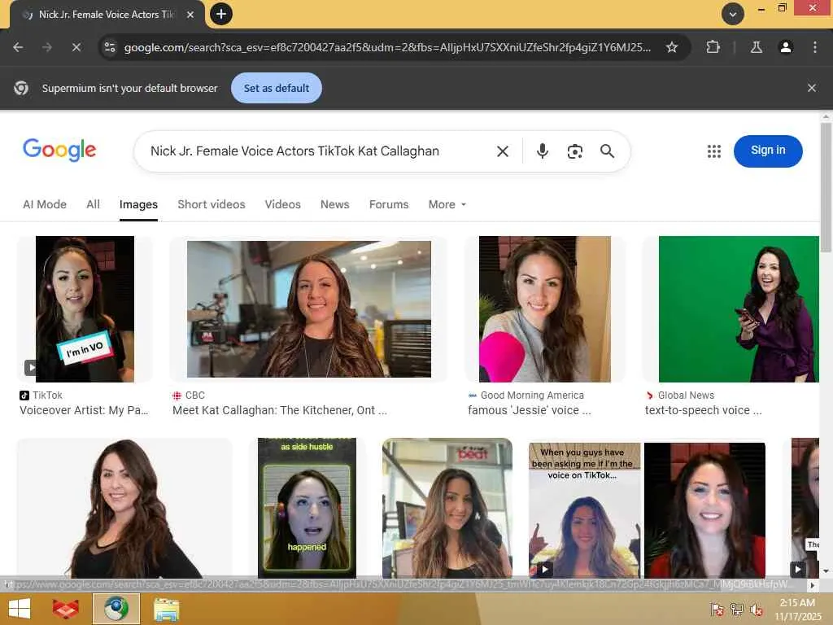
Task: Open the browser profile icon
Action: coord(786,47)
